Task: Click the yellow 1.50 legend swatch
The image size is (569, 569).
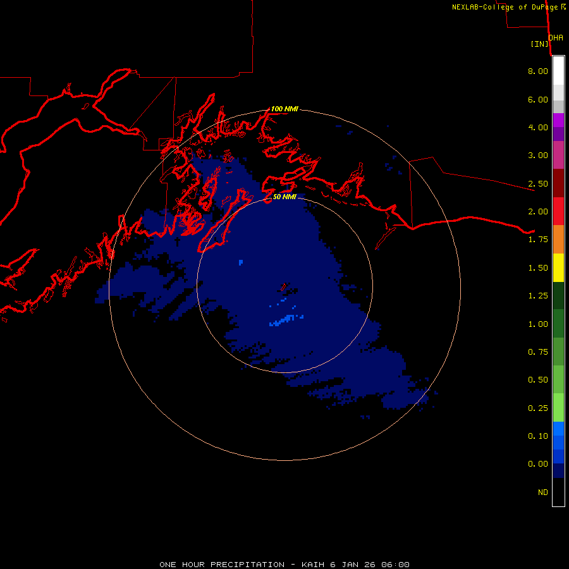Action: (x=558, y=267)
